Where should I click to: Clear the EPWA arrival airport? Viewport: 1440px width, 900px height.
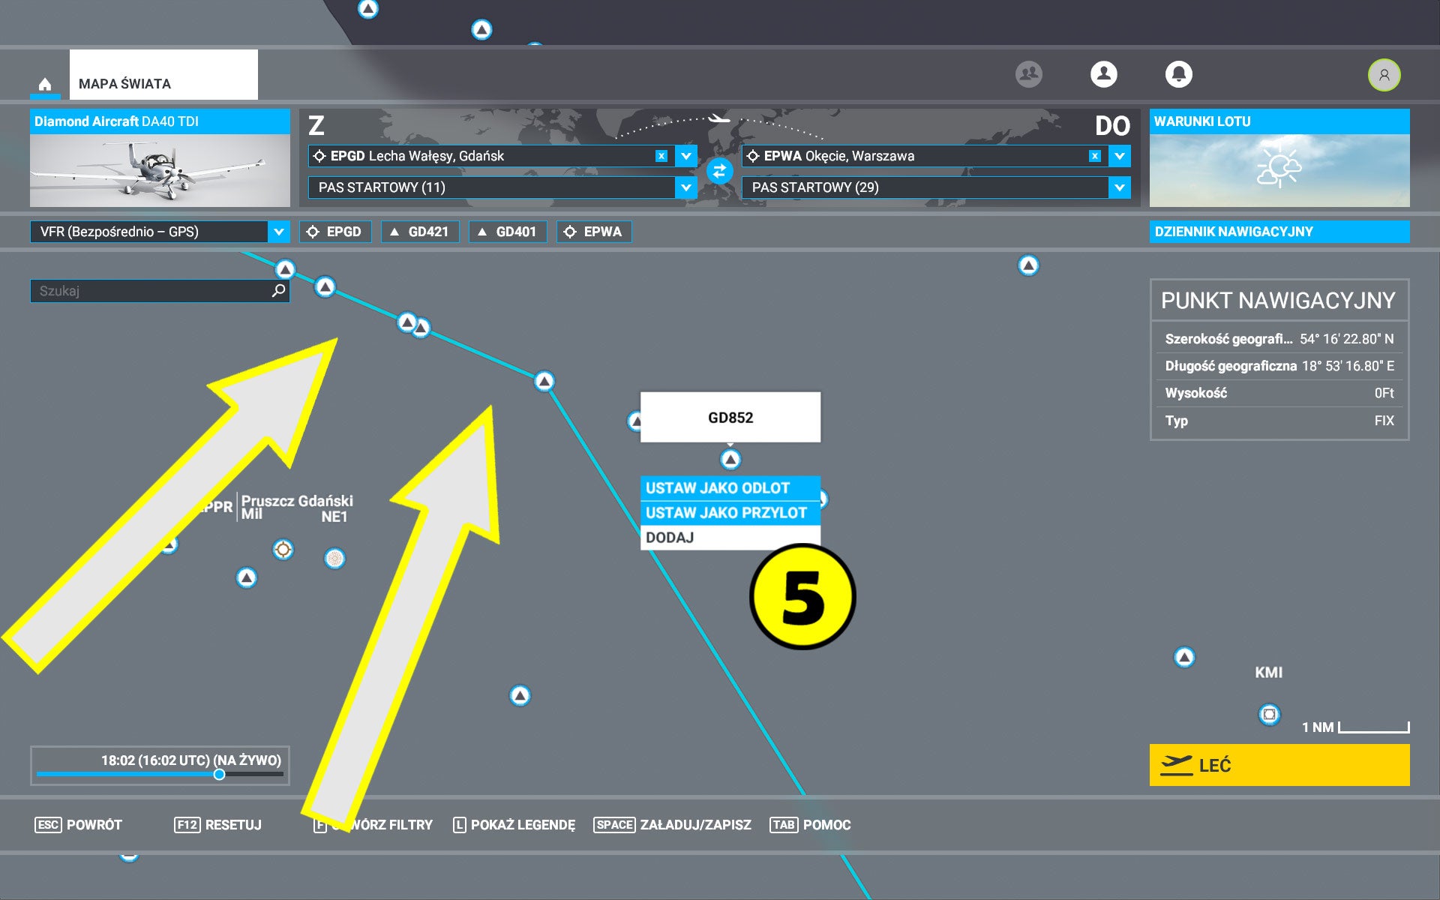point(1094,156)
